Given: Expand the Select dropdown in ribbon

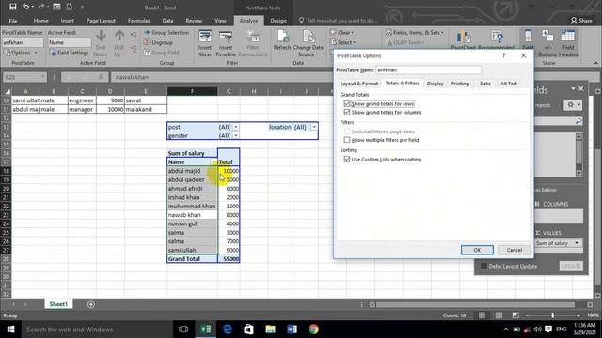Looking at the screenshot, I should point(342,42).
